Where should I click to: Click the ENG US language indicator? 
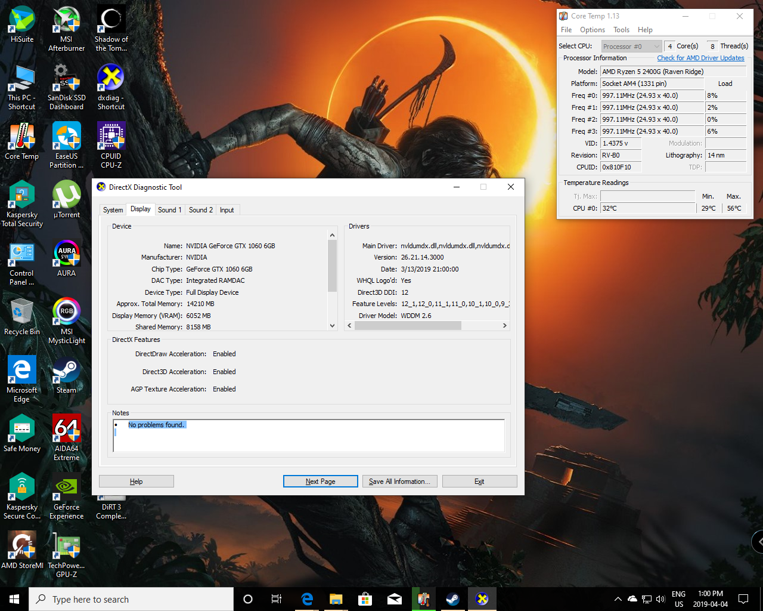coord(678,599)
